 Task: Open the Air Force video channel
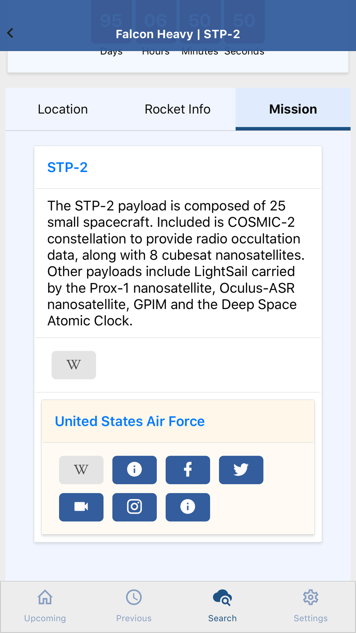[x=81, y=507]
